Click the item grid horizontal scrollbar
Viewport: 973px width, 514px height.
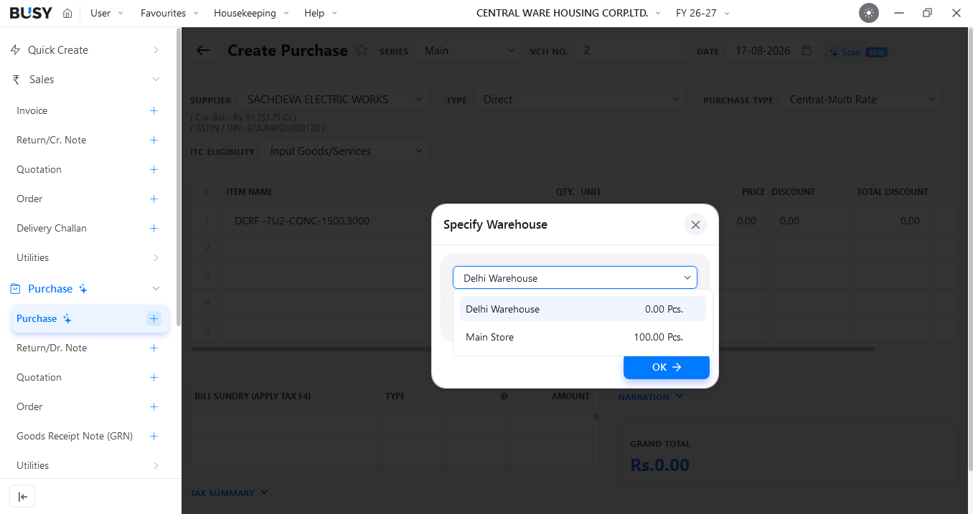(532, 349)
